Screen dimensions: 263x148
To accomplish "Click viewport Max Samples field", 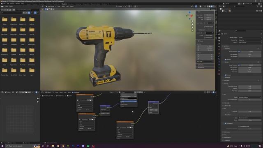I will [x=250, y=54].
